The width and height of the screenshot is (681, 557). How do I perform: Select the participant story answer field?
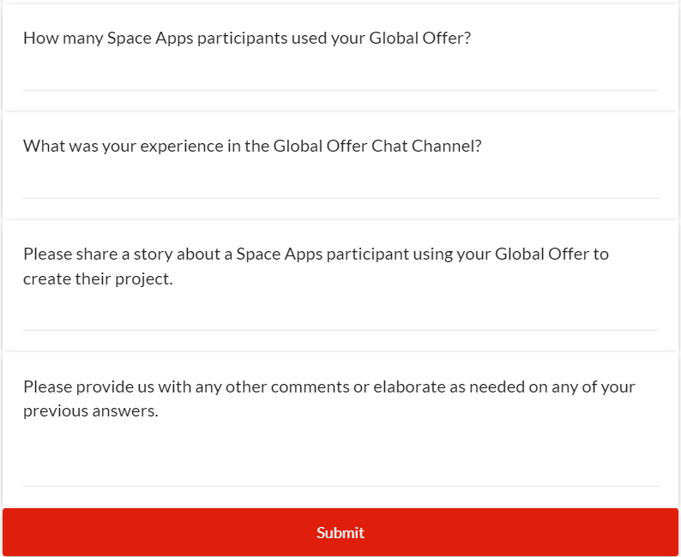(x=340, y=314)
